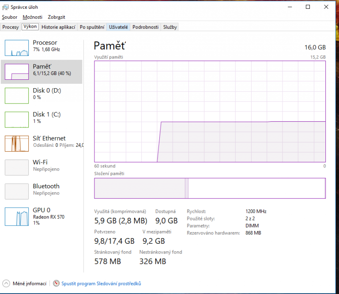Click the Paměť sidebar graph icon
Viewport: 339px width, 294px height.
coord(16,71)
